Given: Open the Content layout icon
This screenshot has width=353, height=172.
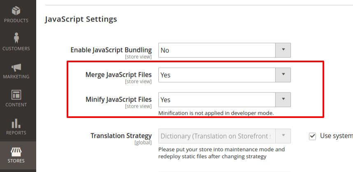Looking at the screenshot, I should 16,95.
